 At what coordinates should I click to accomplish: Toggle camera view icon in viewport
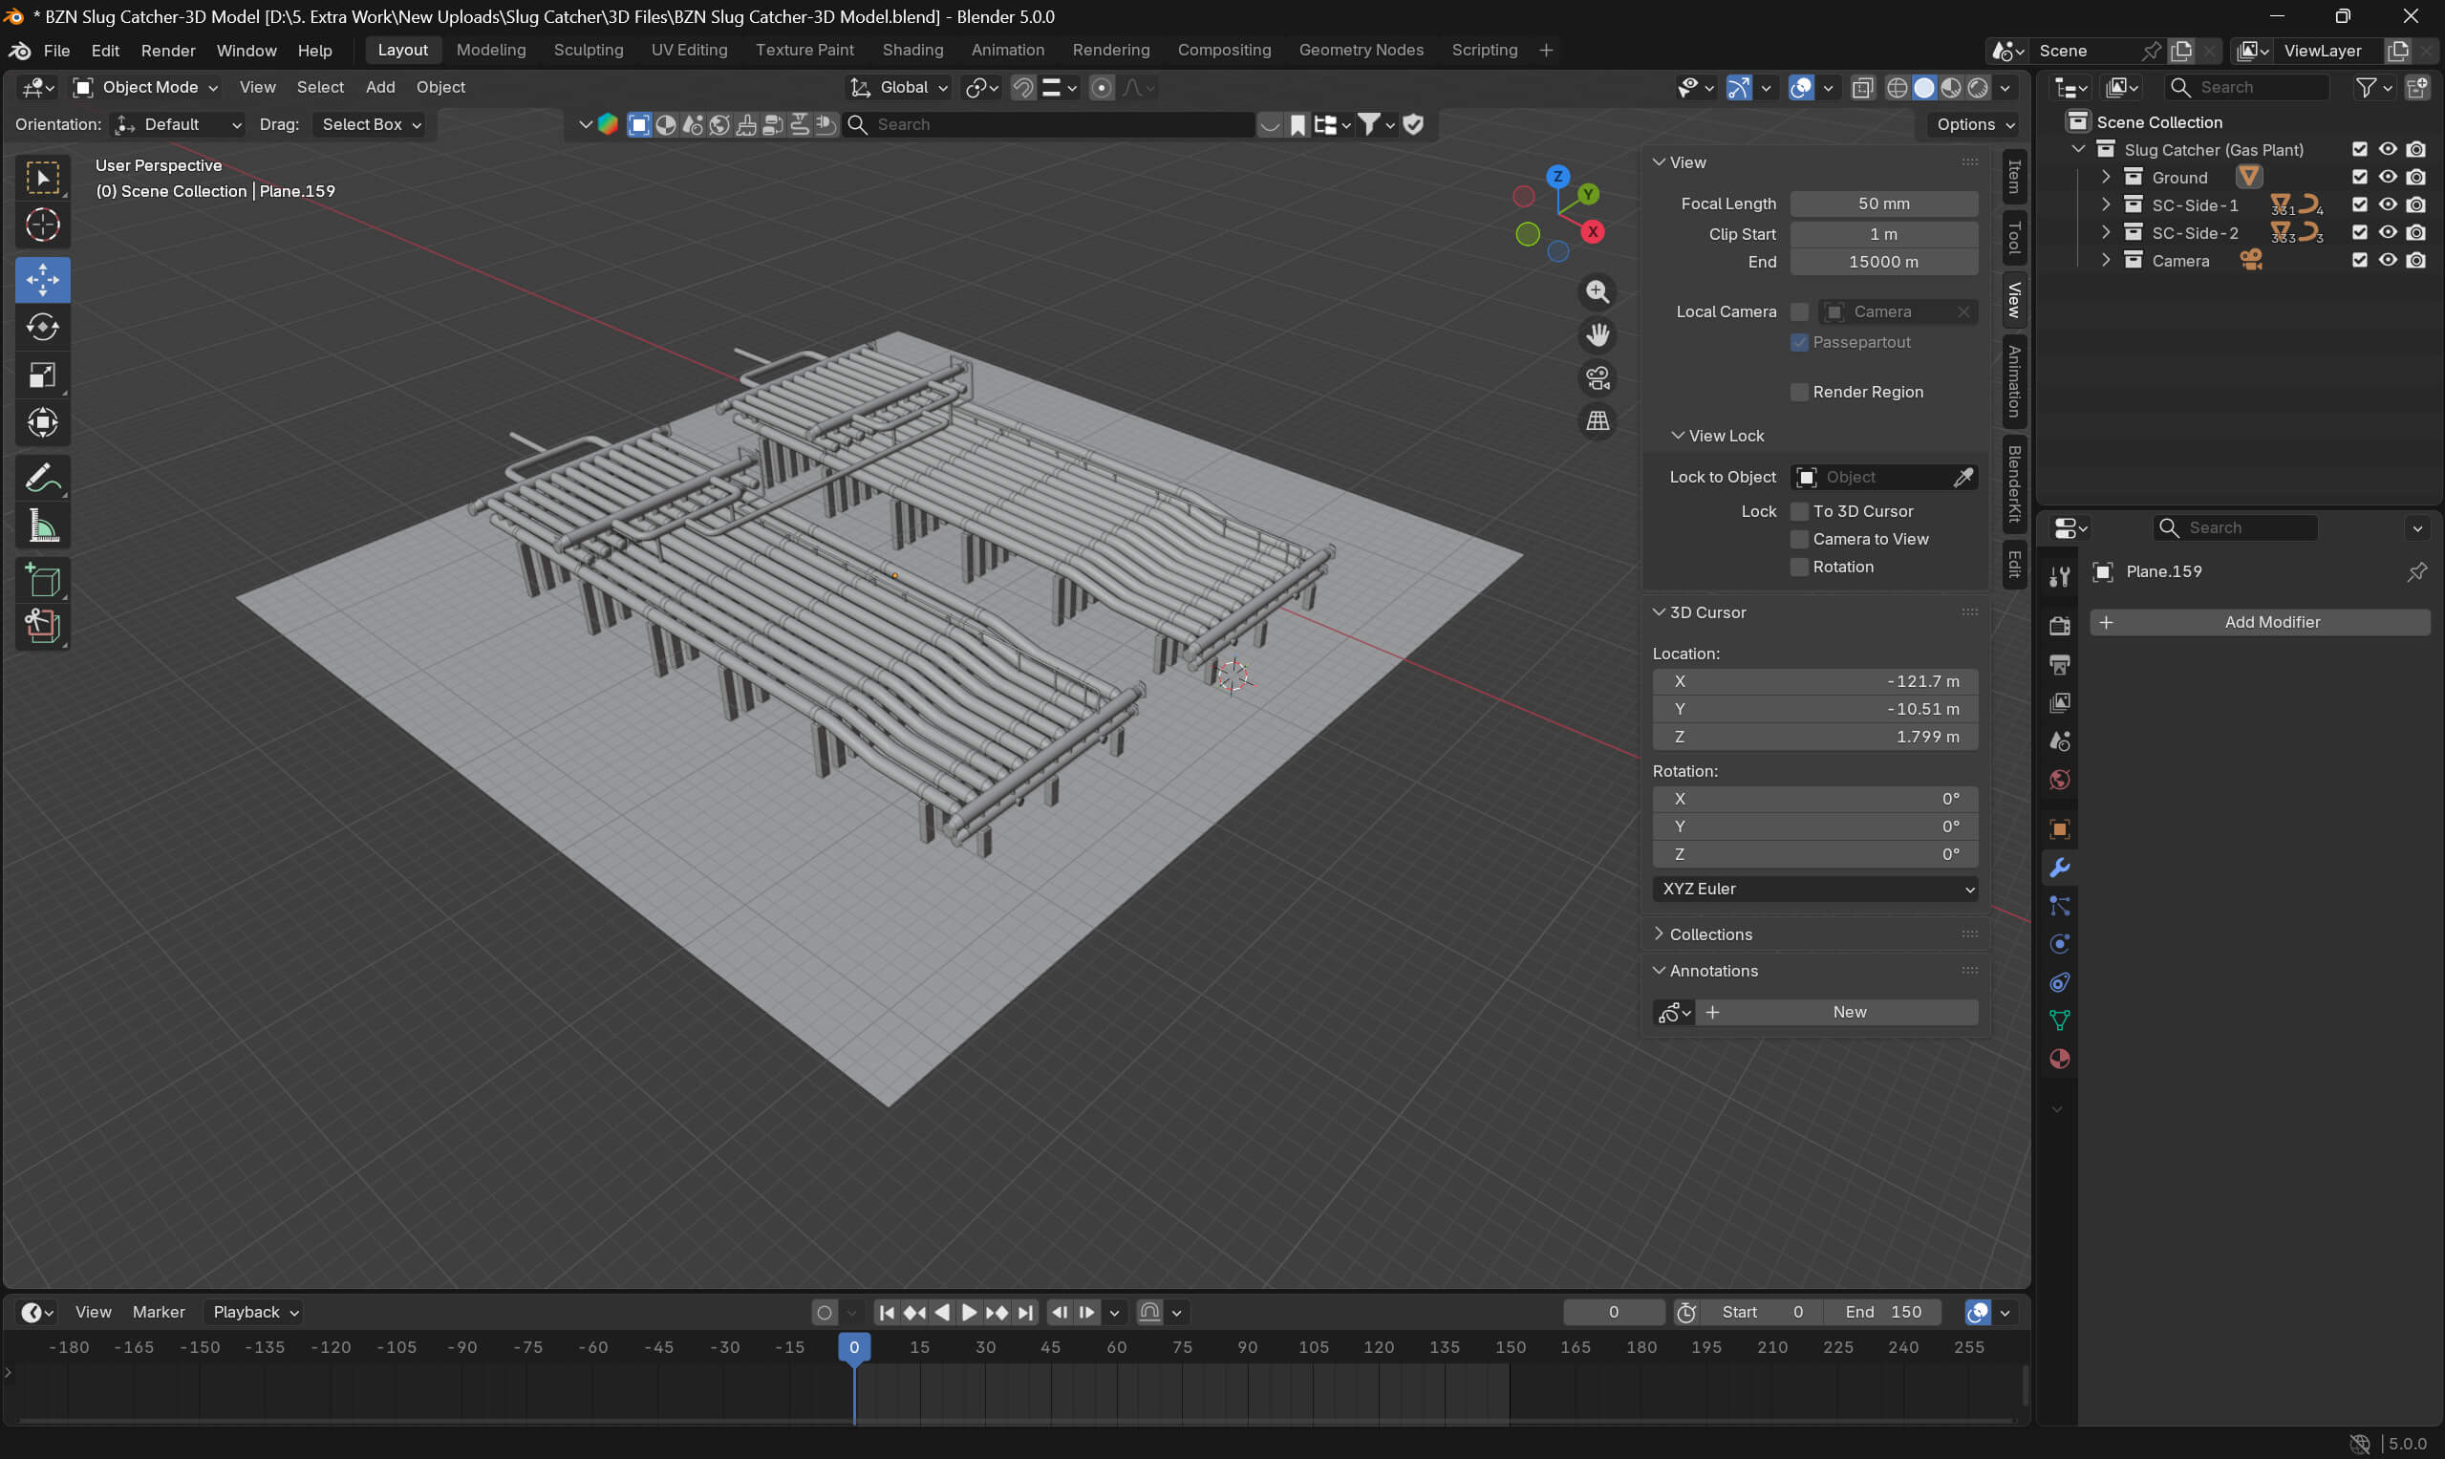coord(1598,378)
